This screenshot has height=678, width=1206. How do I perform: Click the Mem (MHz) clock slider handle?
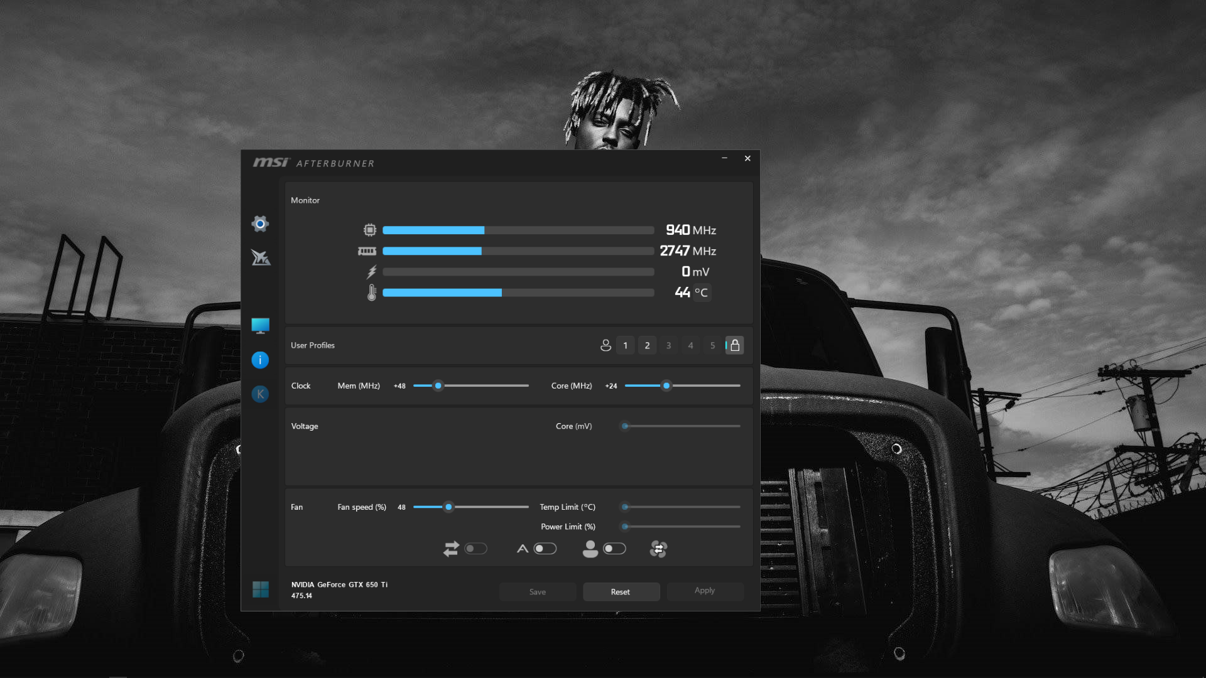click(x=438, y=385)
